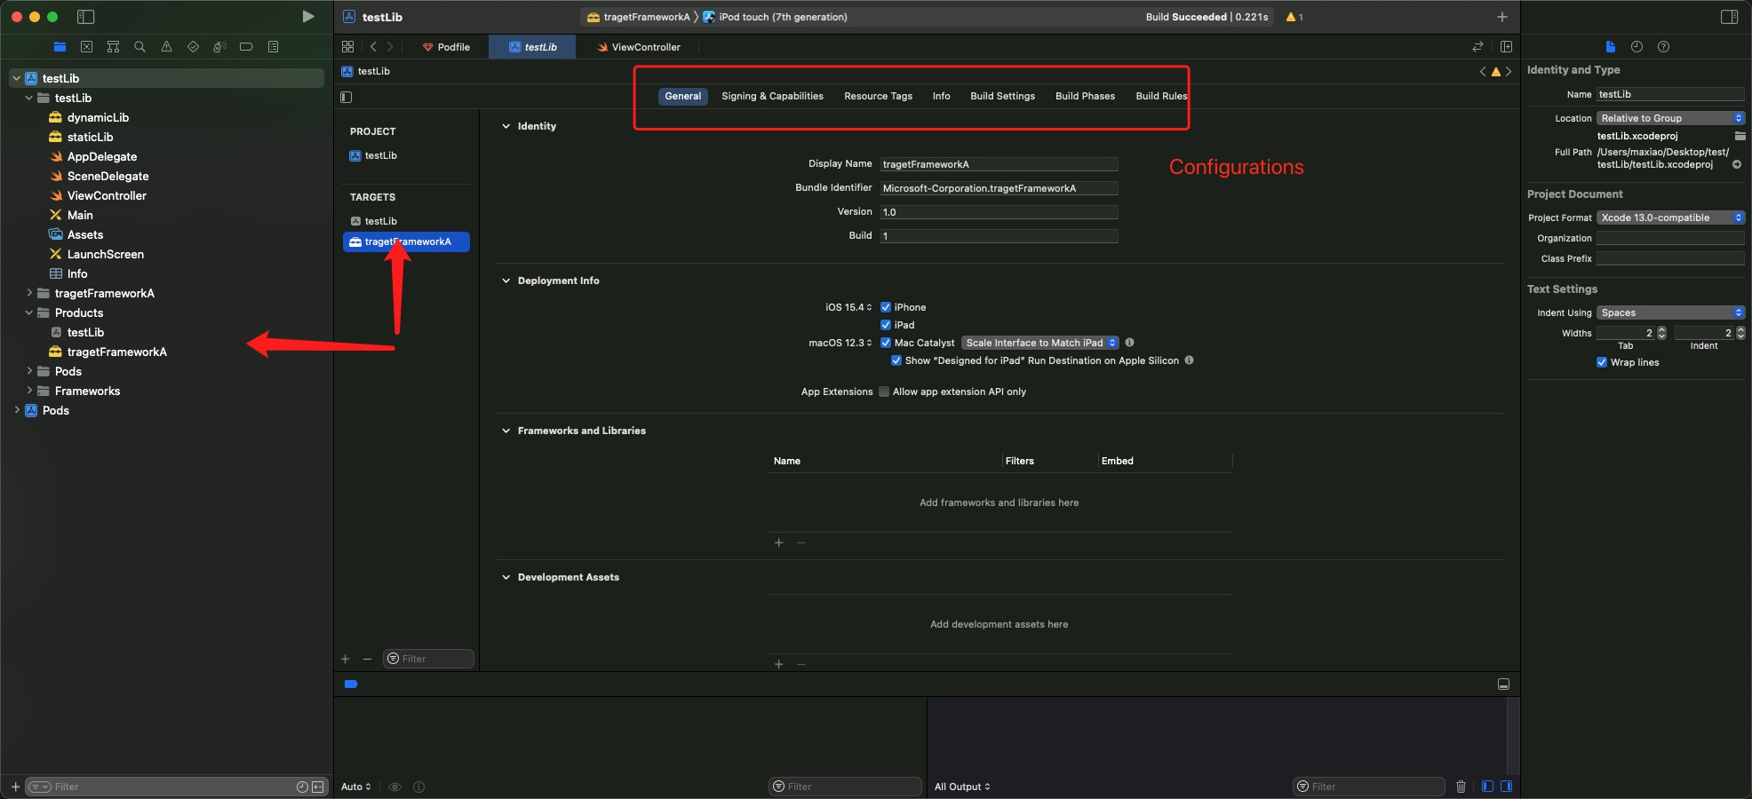Uncheck the Wrap lines checkbox
The image size is (1752, 799).
[x=1602, y=362]
